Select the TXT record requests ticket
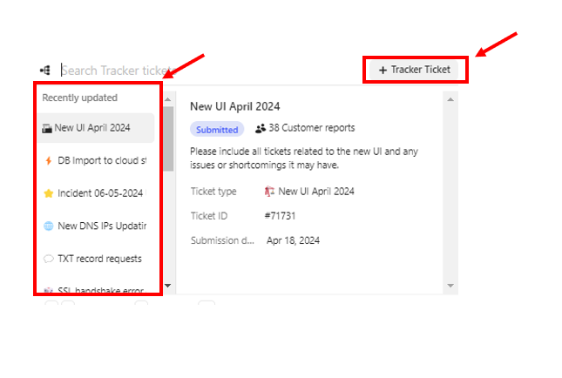Screen dimensions: 562x378 click(x=99, y=259)
